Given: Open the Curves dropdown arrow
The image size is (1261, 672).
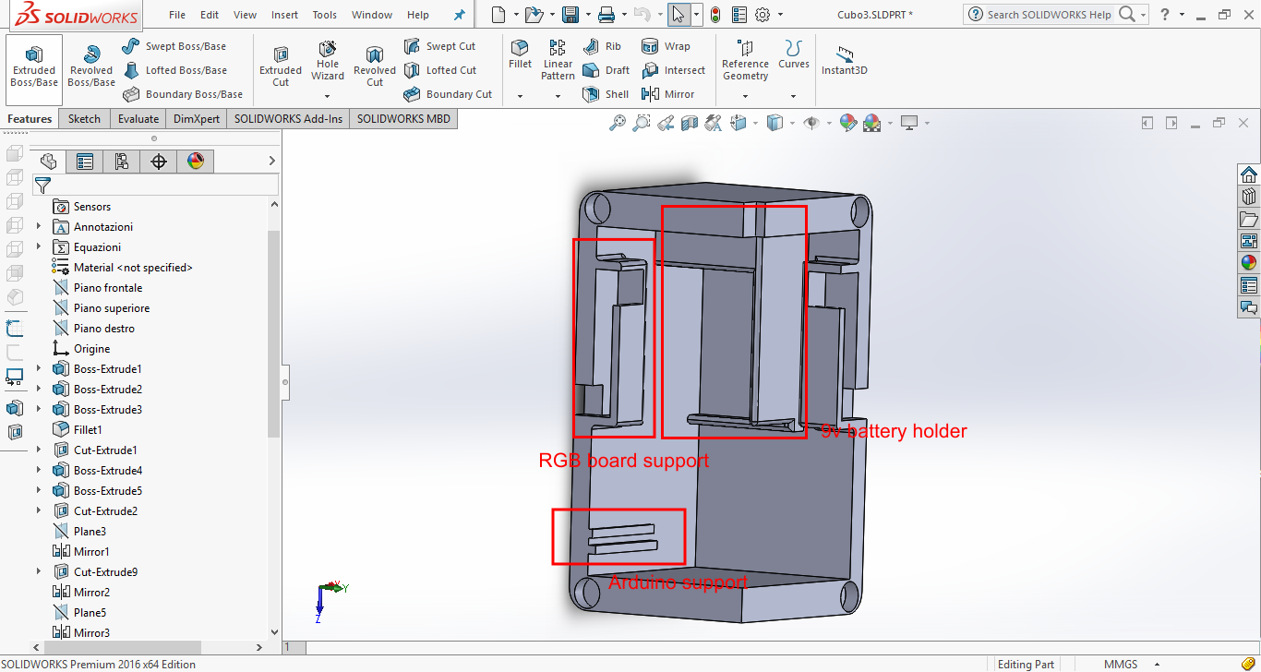Looking at the screenshot, I should click(x=793, y=96).
